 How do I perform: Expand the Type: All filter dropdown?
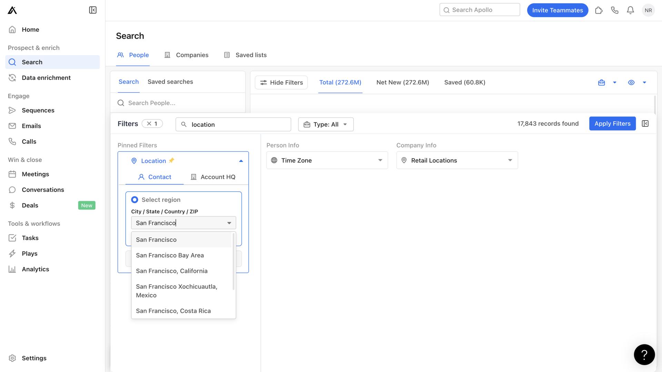(x=326, y=124)
